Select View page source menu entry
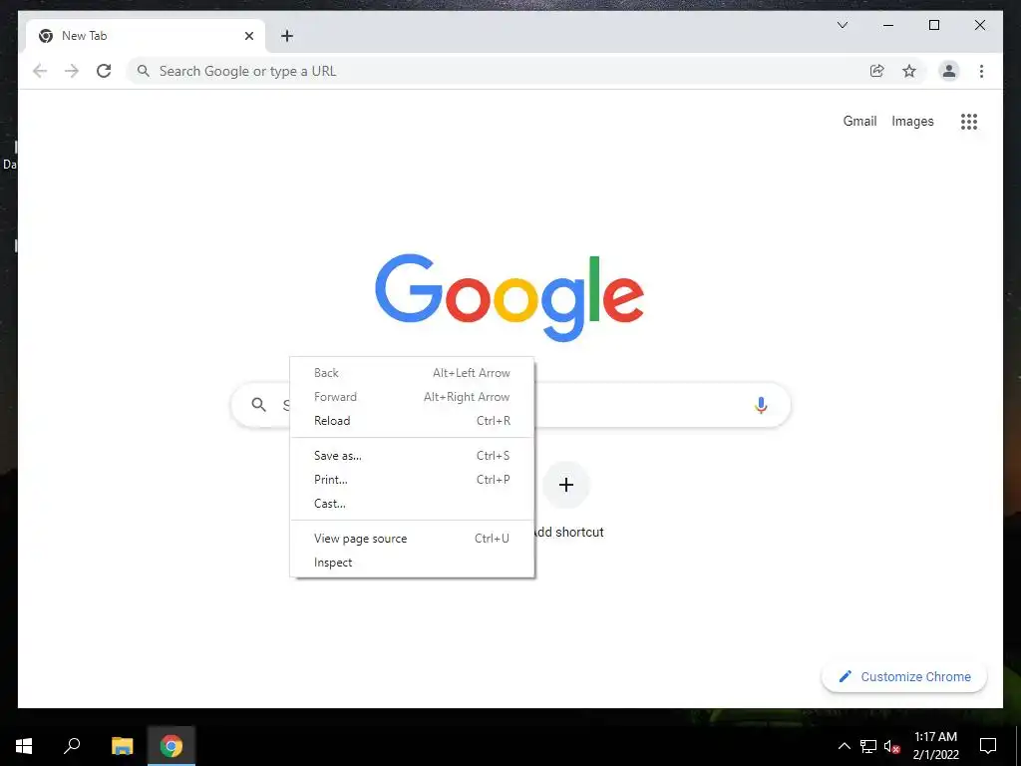The width and height of the screenshot is (1021, 766). (x=412, y=539)
